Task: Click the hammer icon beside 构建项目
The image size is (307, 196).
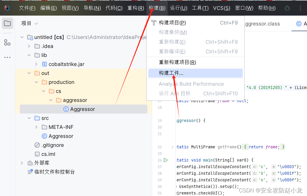Action: click(x=154, y=23)
